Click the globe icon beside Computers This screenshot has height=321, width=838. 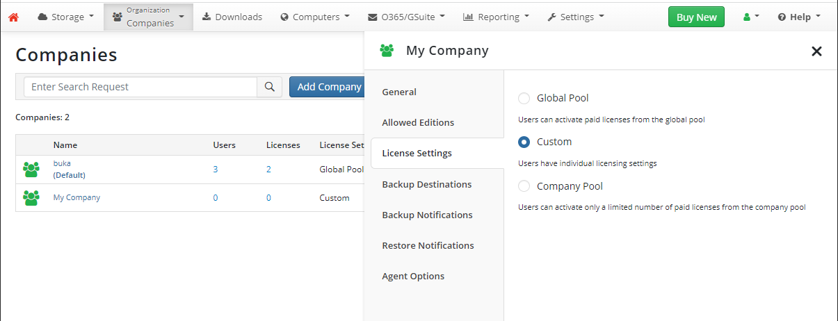click(x=284, y=17)
